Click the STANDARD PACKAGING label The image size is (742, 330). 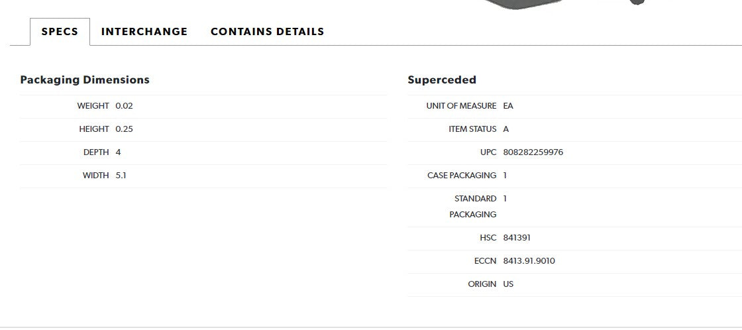point(473,207)
